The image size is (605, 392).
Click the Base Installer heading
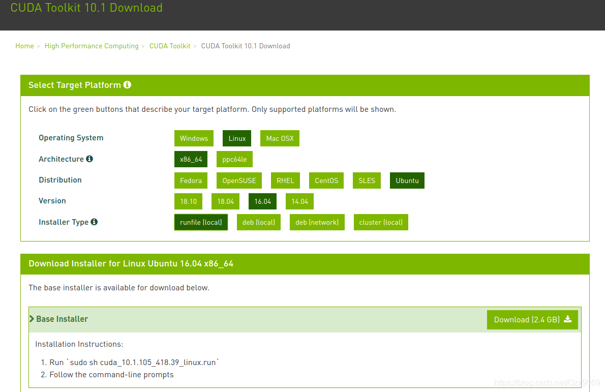point(62,319)
